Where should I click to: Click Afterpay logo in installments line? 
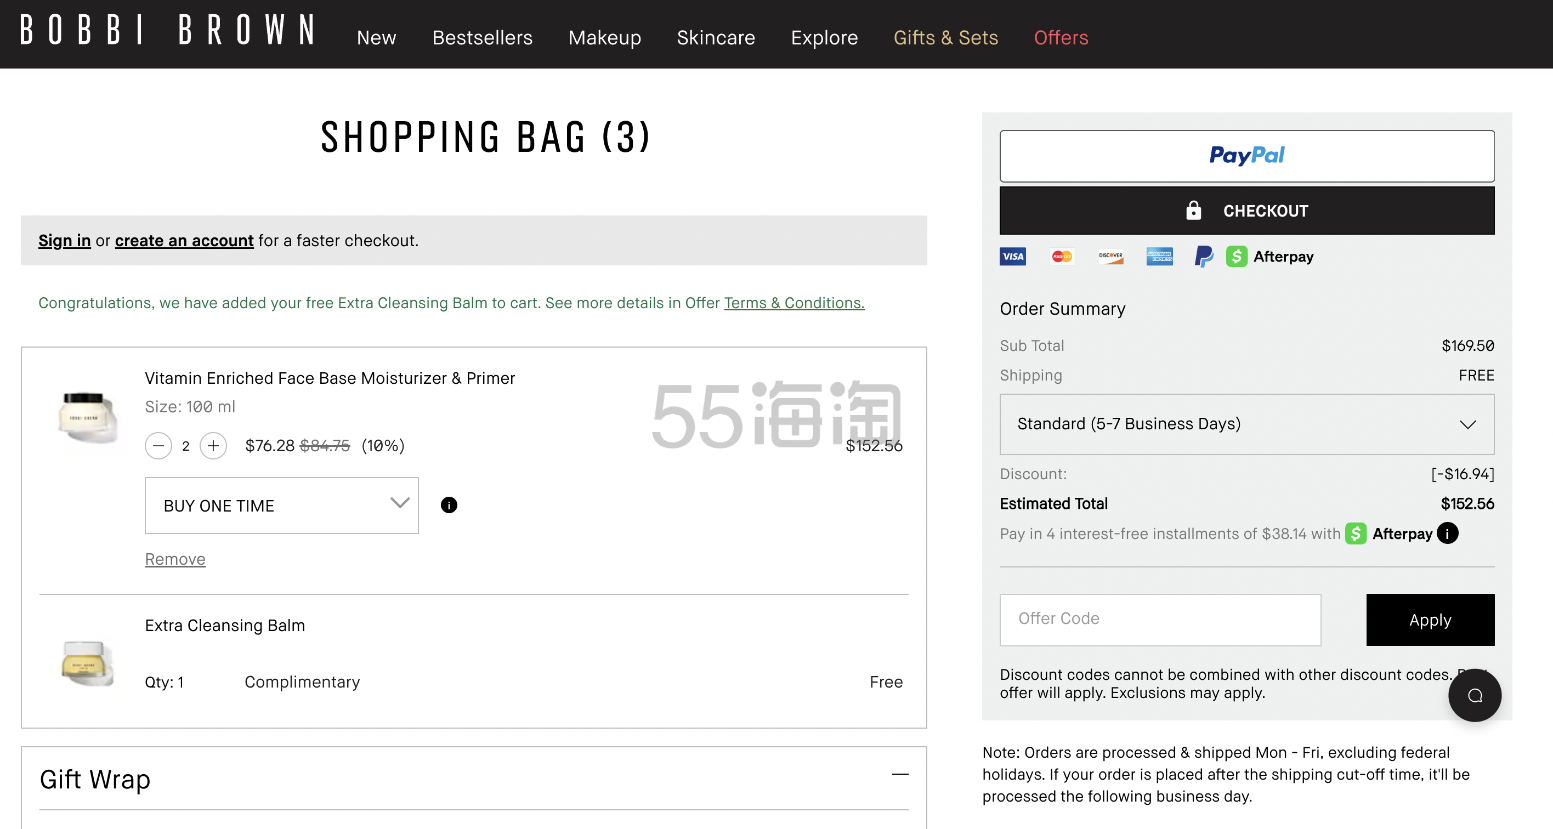tap(1388, 533)
